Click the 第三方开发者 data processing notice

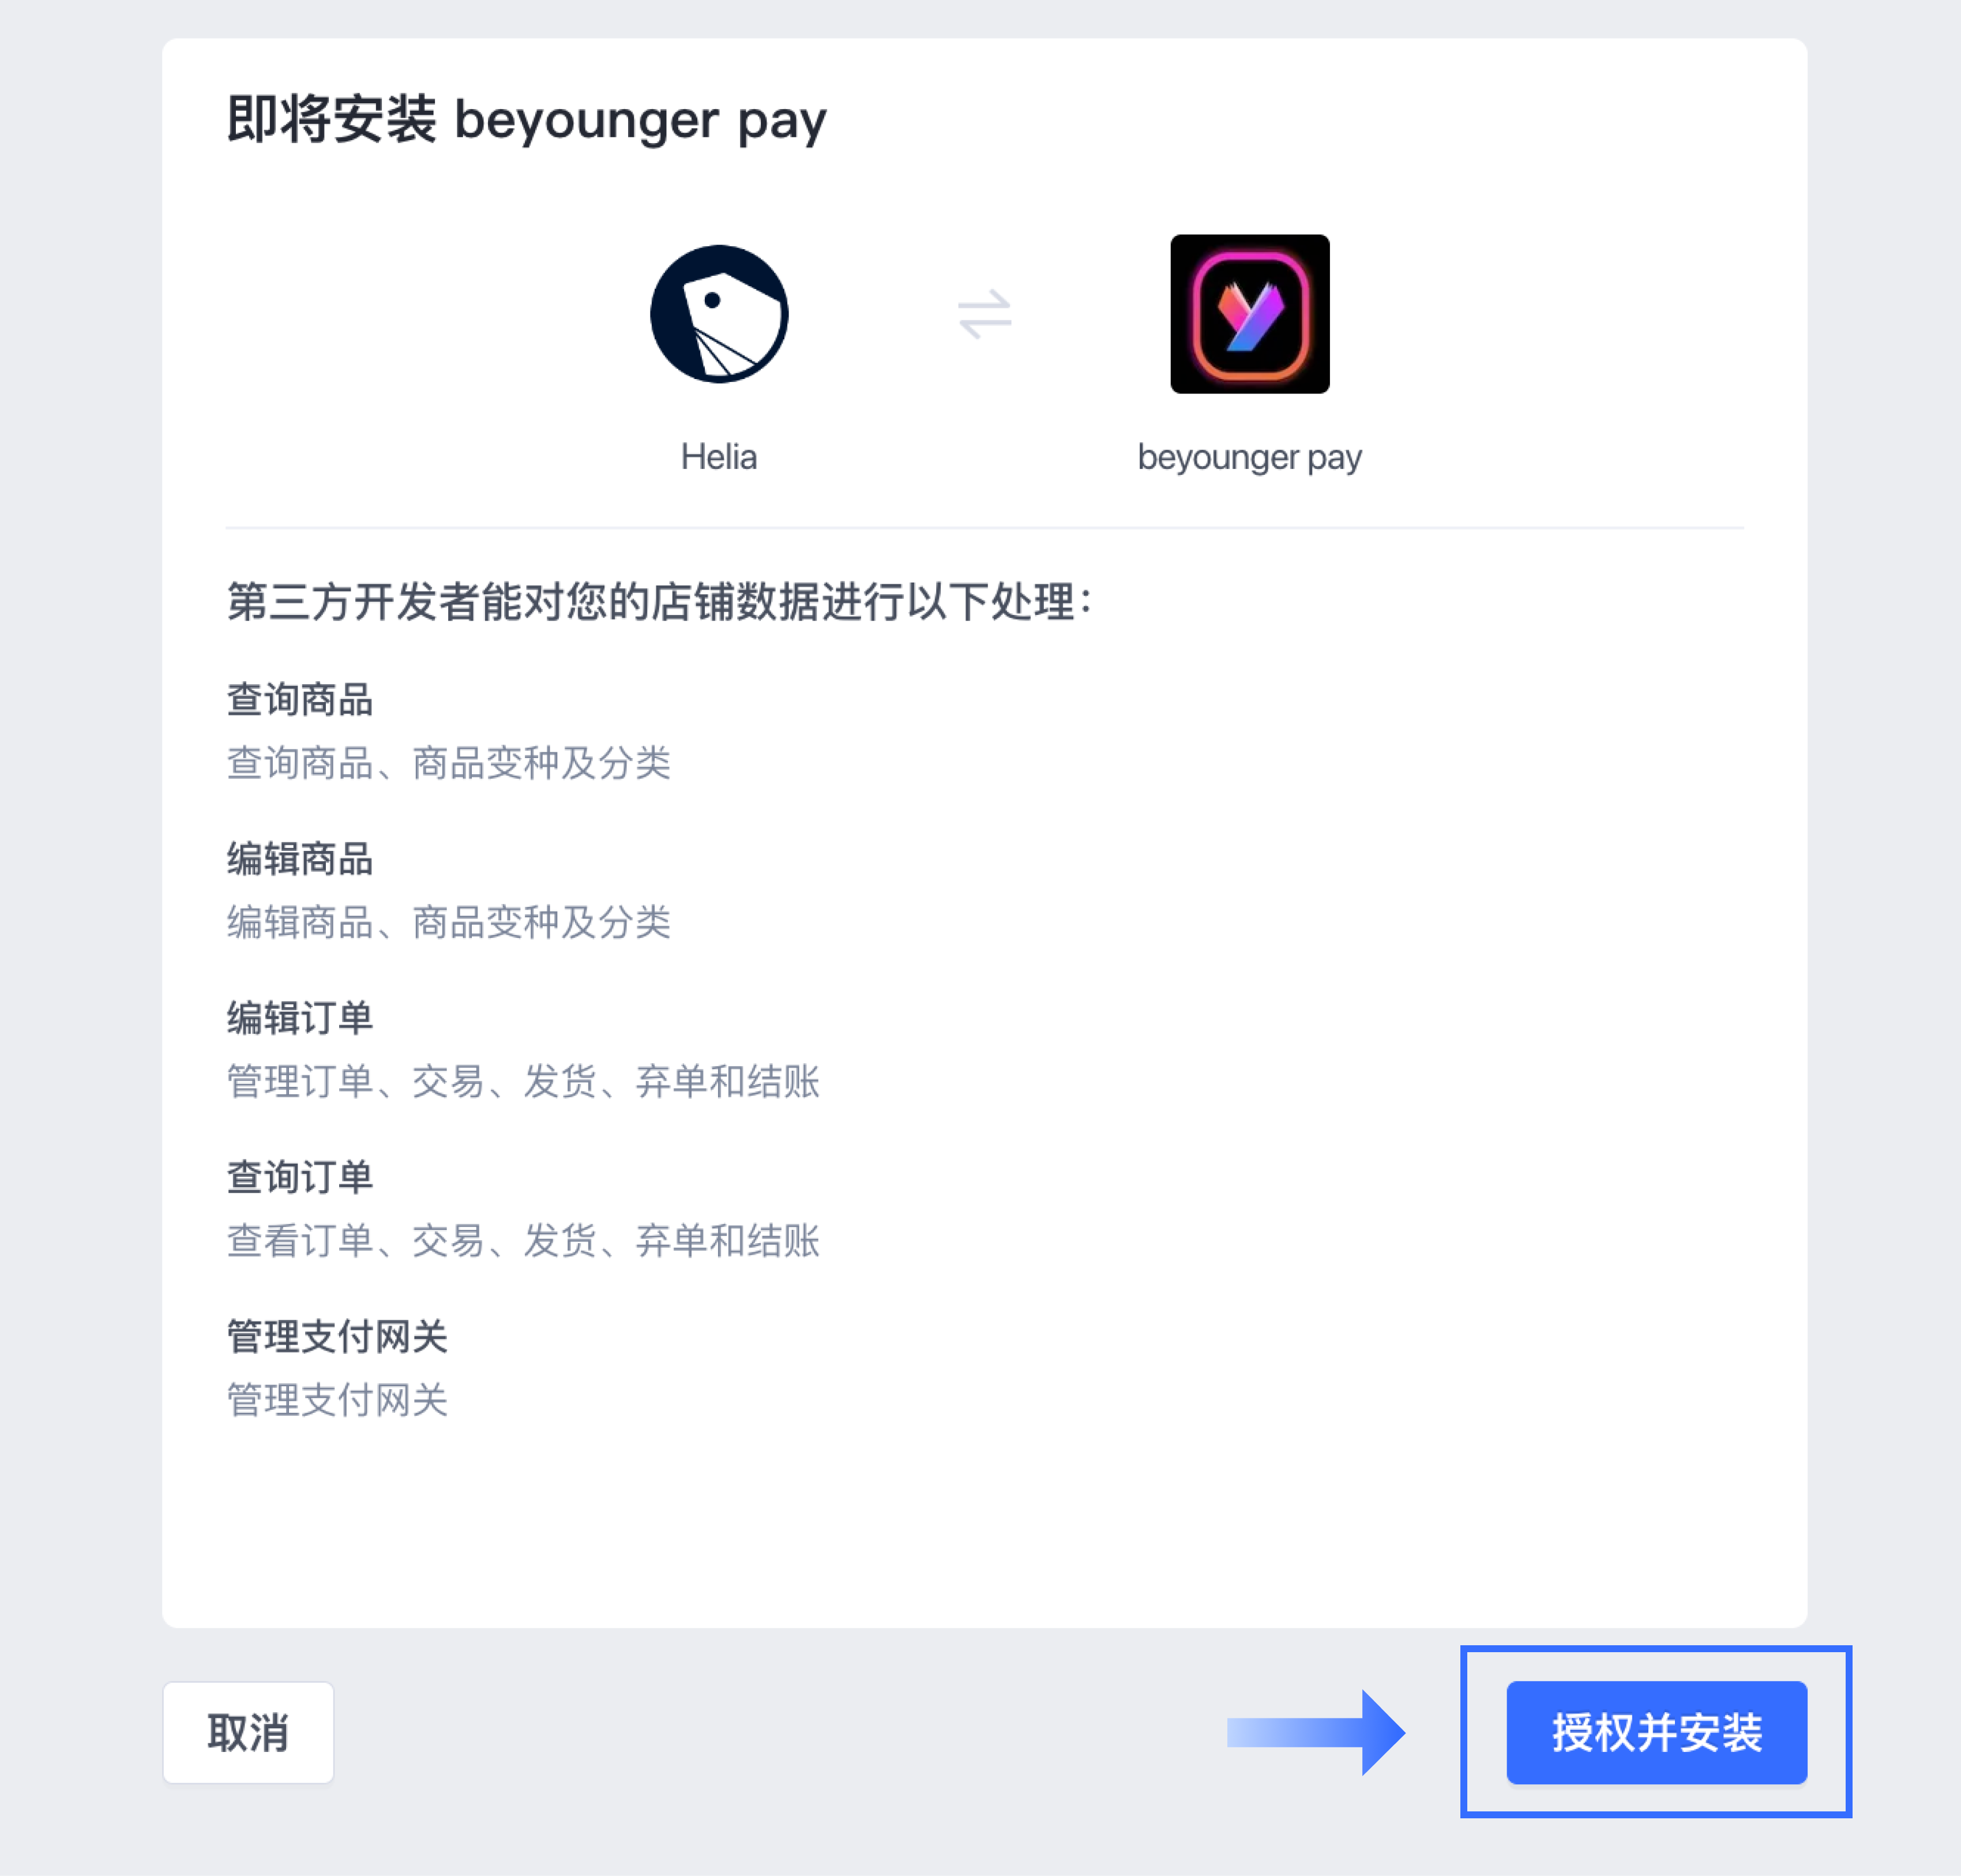[660, 601]
